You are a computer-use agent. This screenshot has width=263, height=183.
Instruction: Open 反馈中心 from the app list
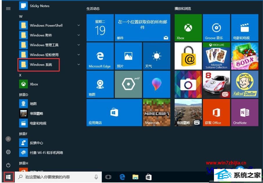tap(50, 143)
